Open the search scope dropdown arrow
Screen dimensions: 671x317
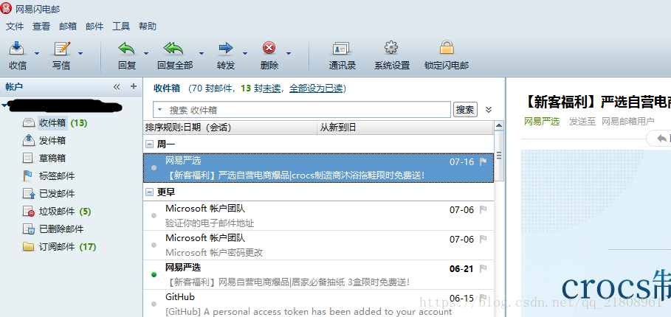pyautogui.click(x=160, y=110)
